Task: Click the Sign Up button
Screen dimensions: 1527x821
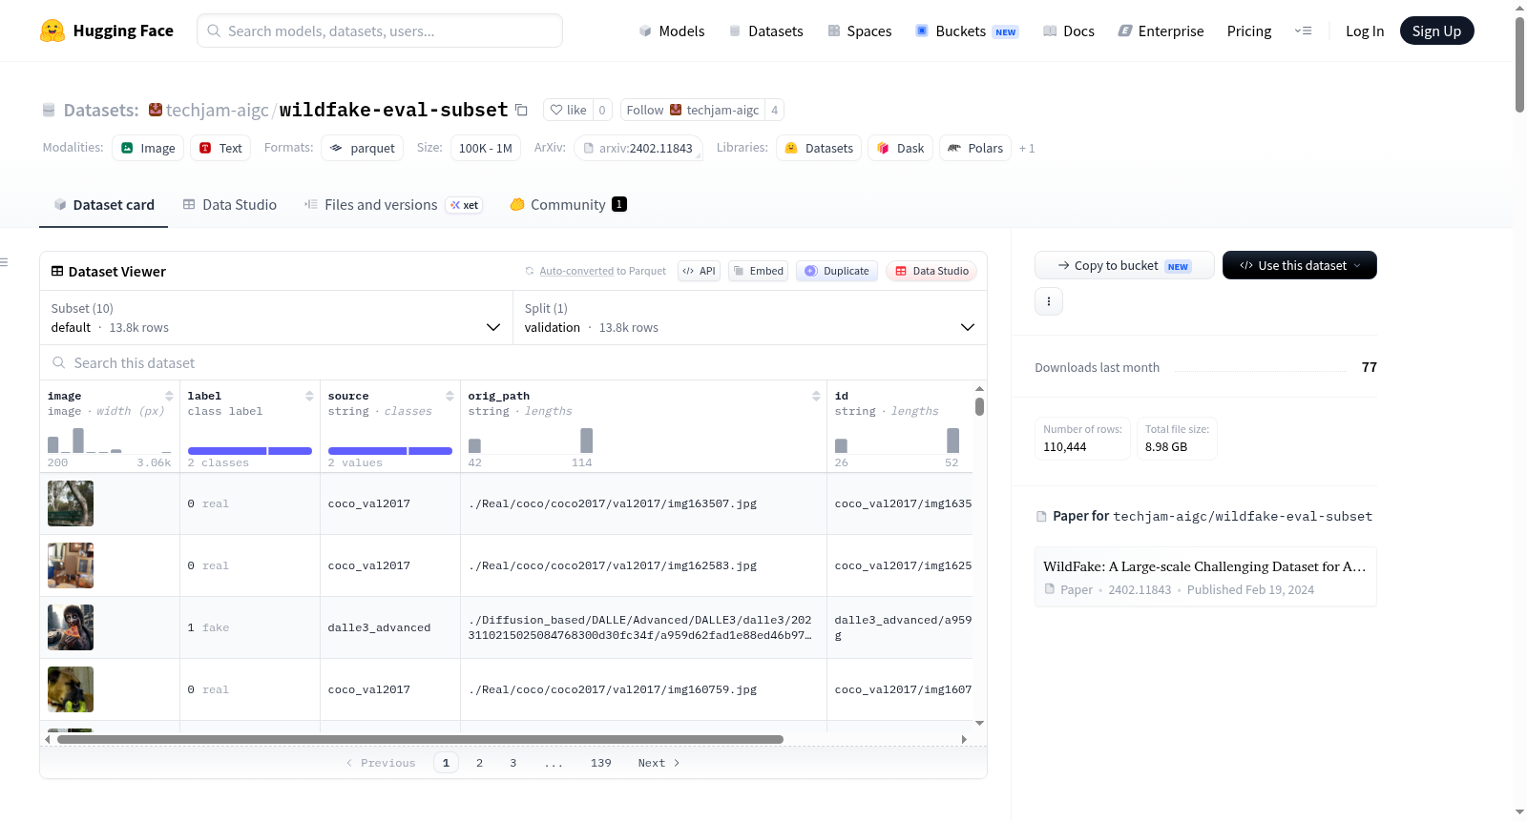Action: point(1436,31)
